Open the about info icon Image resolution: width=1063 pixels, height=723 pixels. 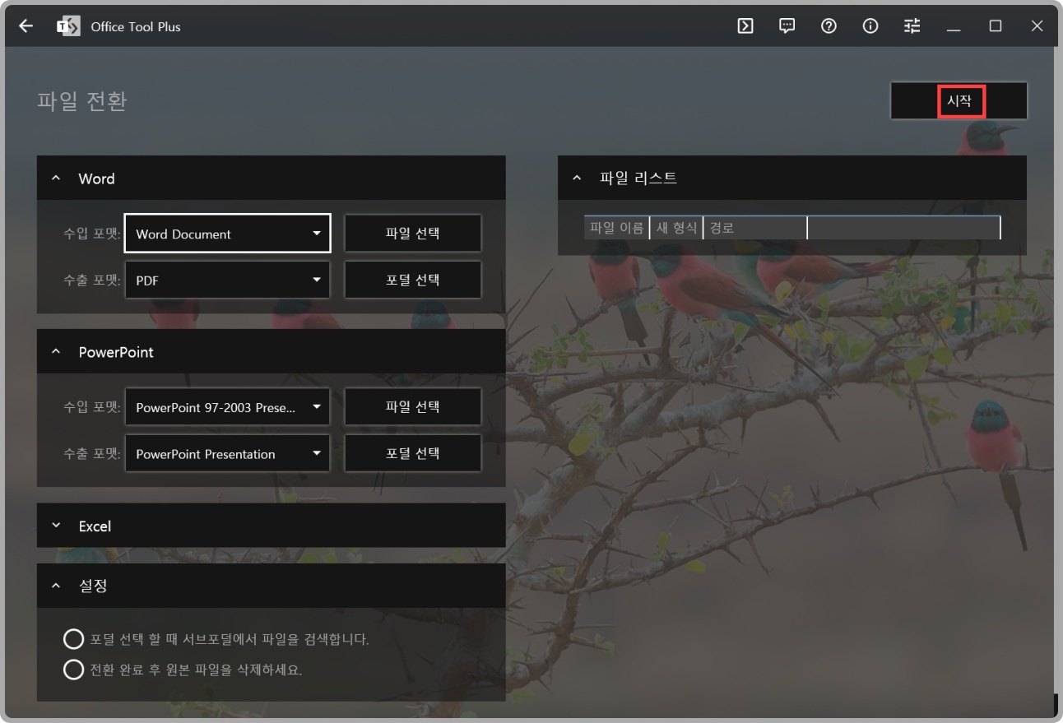click(x=870, y=26)
